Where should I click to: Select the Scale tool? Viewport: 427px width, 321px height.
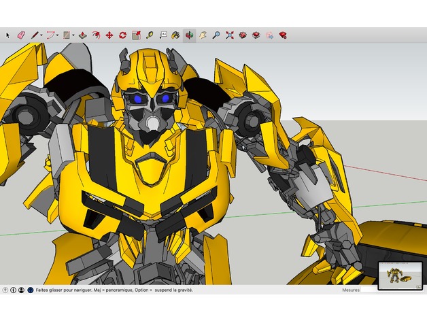click(136, 35)
